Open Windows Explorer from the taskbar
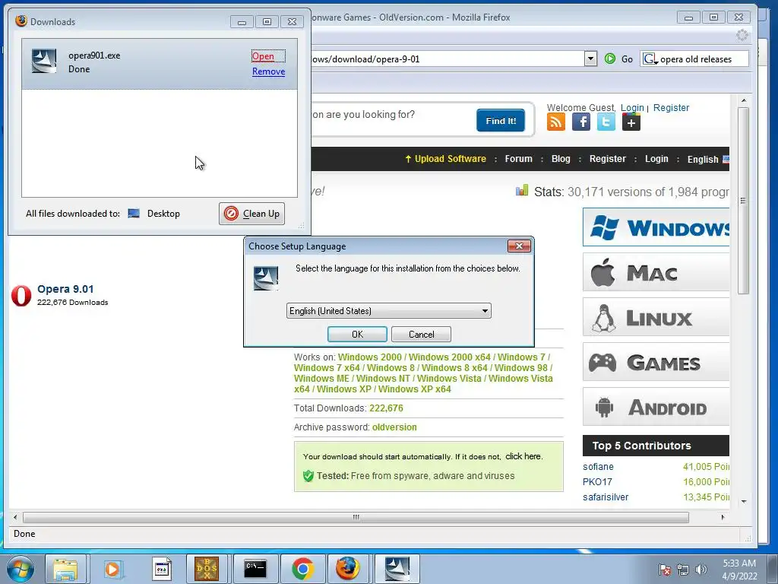This screenshot has height=584, width=778. (66, 569)
